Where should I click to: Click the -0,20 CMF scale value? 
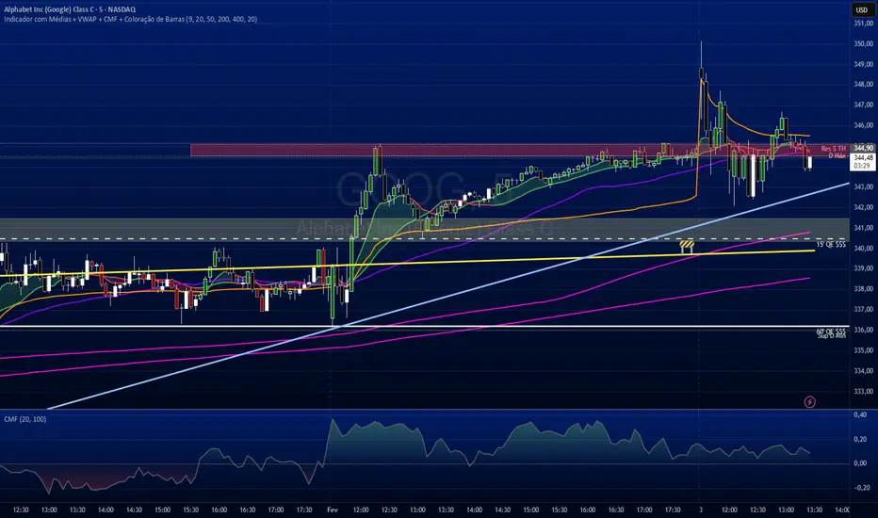[x=861, y=488]
